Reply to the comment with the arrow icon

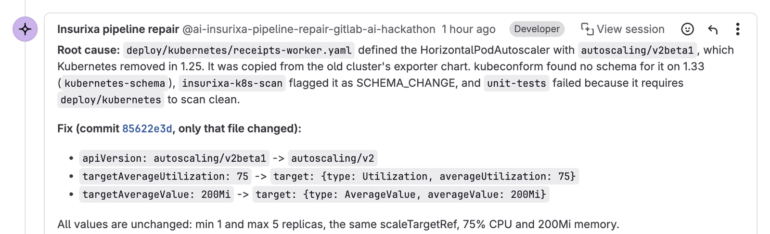[713, 29]
